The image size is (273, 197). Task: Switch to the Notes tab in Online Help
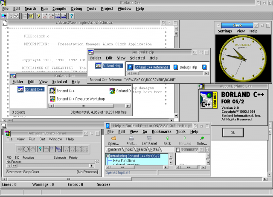click(154, 149)
